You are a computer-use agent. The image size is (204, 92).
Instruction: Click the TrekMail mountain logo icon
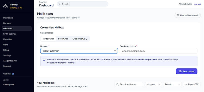pyautogui.click(x=5, y=6)
